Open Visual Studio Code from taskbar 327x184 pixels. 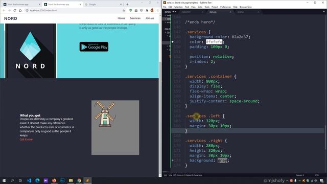(29, 180)
